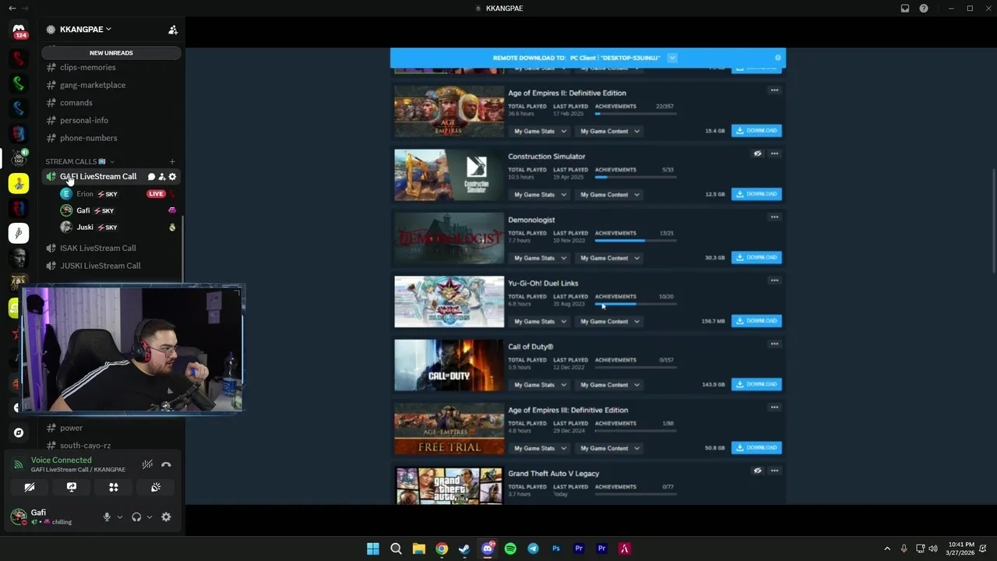
Task: Download Age of Empires III: Definitive Edition
Action: 756,448
